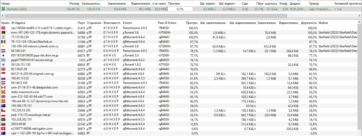The image size is (362, 136).
Task: Sort torrents by the Додано column
Action: pos(295,4)
